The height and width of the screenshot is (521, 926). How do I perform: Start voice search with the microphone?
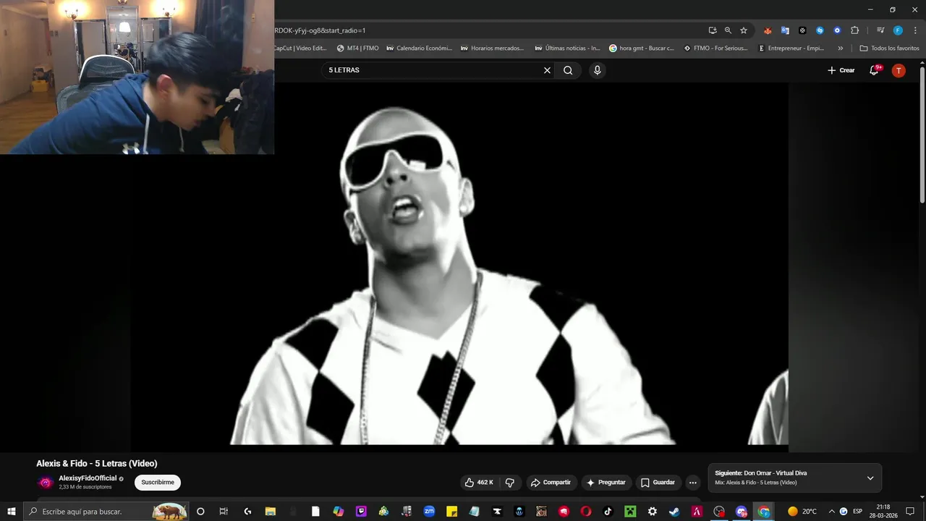pos(597,70)
